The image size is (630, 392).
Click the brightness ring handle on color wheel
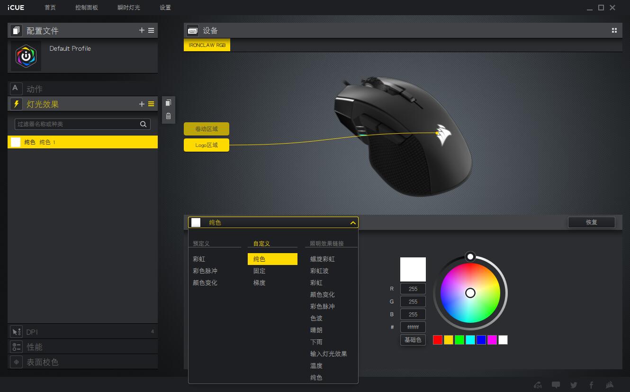(470, 256)
